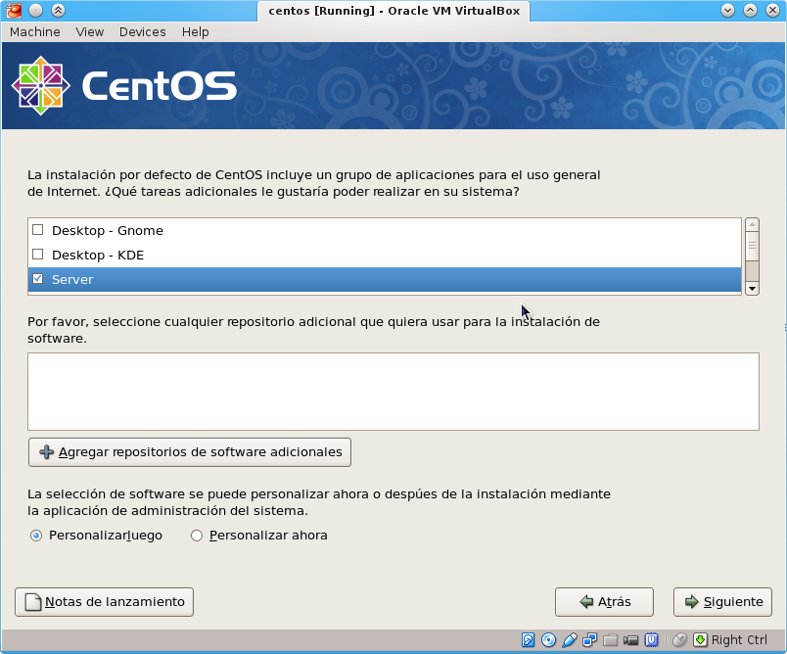
Task: Close the VirtualBox window
Action: (772, 10)
